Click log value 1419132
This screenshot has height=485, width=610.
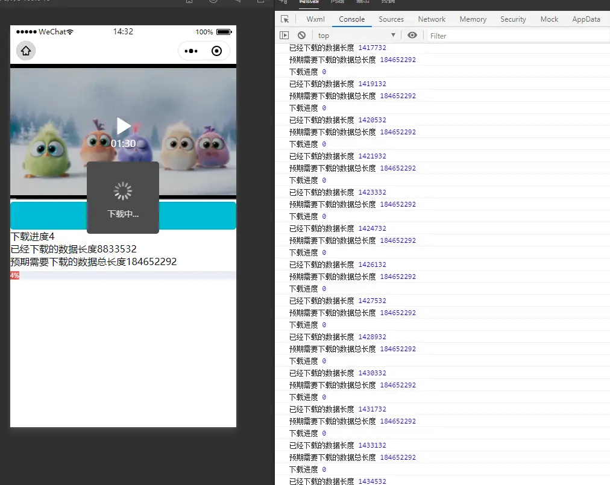(x=372, y=84)
